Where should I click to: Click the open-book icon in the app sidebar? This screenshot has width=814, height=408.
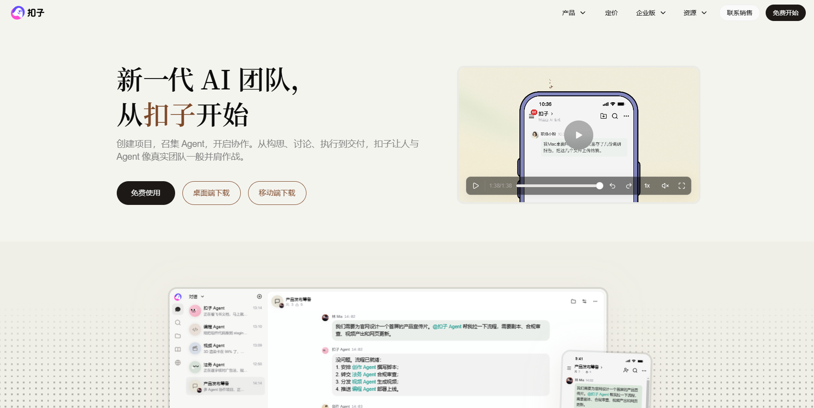(x=178, y=349)
